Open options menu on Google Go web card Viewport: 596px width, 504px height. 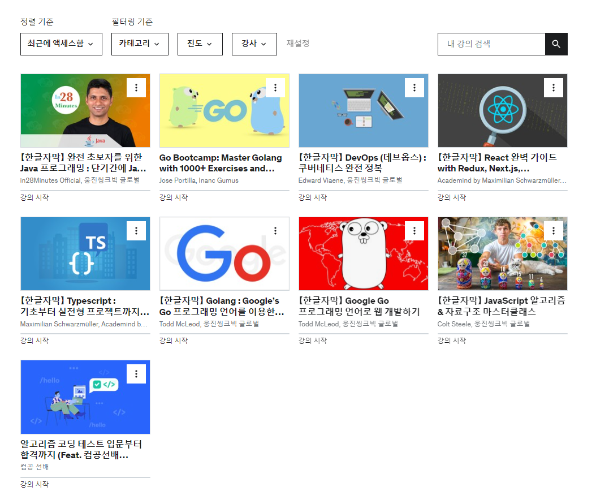(414, 231)
